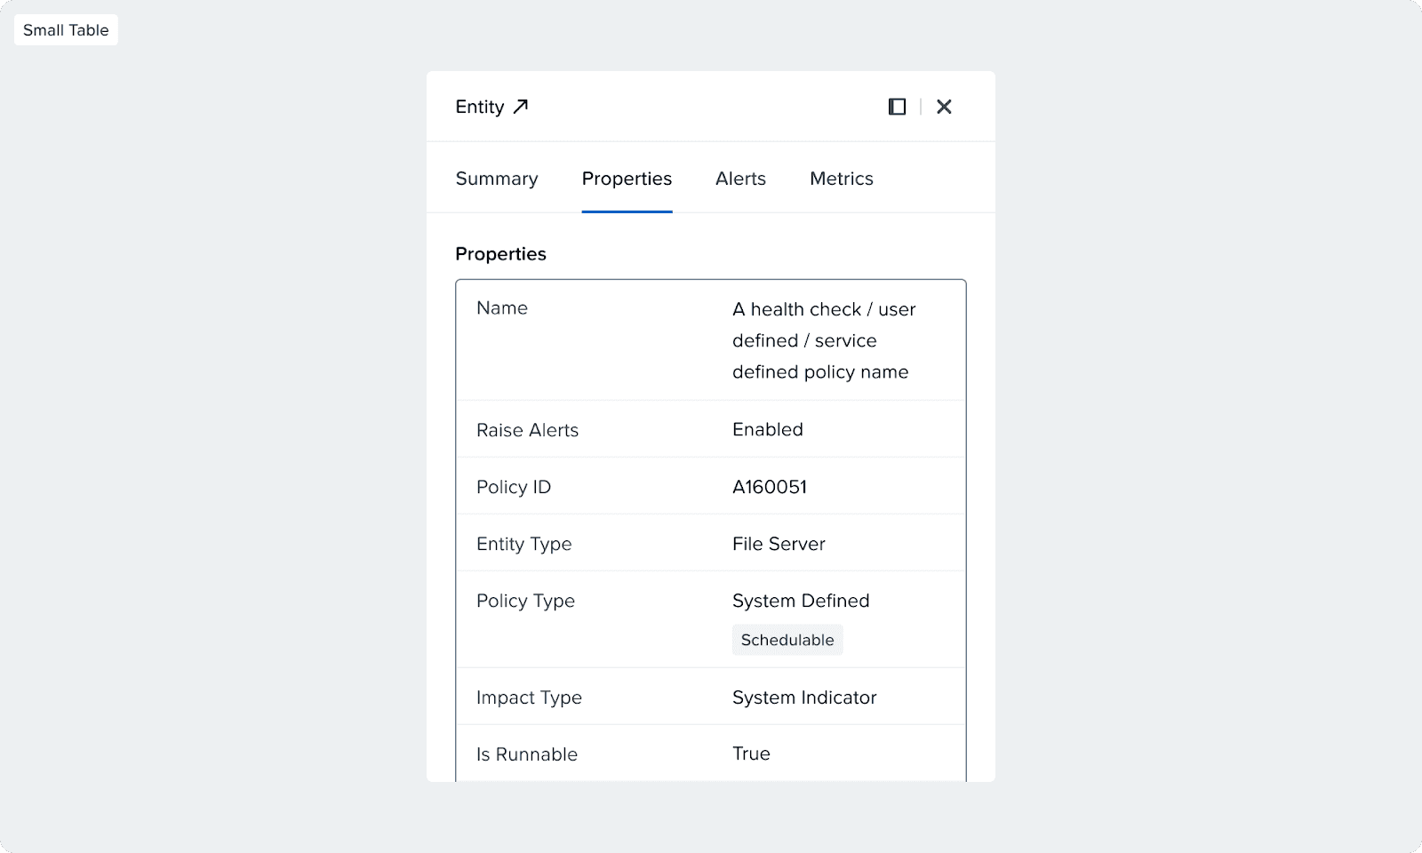Viewport: 1422px width, 853px height.
Task: Click the Enabled value for Raise Alerts
Action: coord(767,429)
